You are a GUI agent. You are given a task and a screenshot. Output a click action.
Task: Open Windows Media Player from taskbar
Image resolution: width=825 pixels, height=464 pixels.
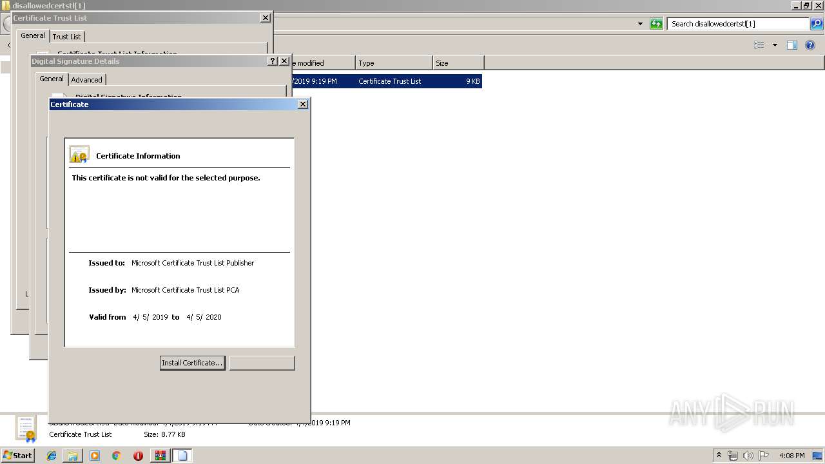tap(95, 456)
